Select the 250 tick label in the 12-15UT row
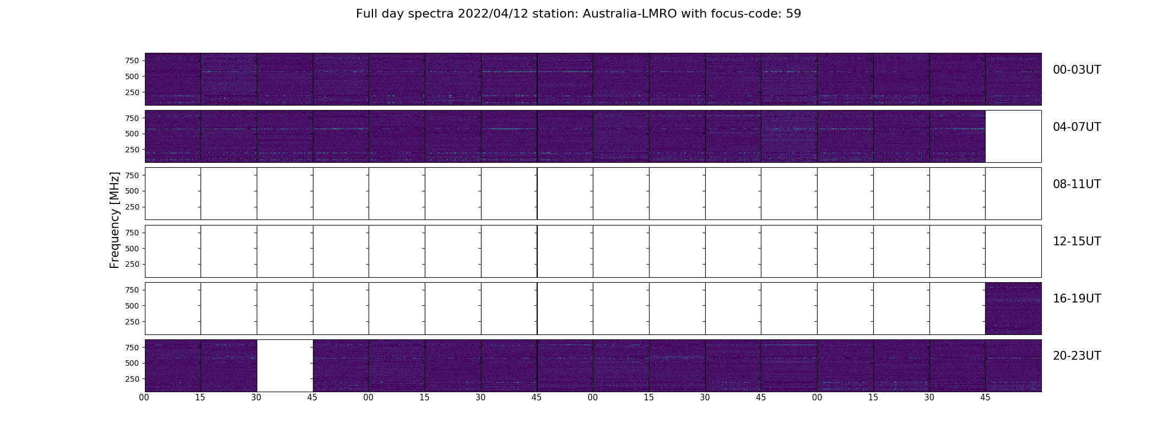The height and width of the screenshot is (440, 1157). click(x=132, y=265)
